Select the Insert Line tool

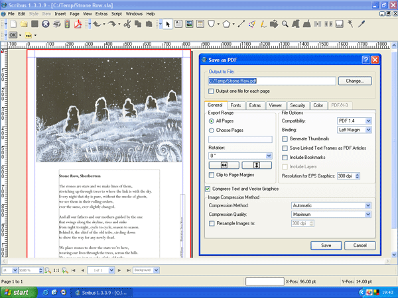tap(241, 25)
